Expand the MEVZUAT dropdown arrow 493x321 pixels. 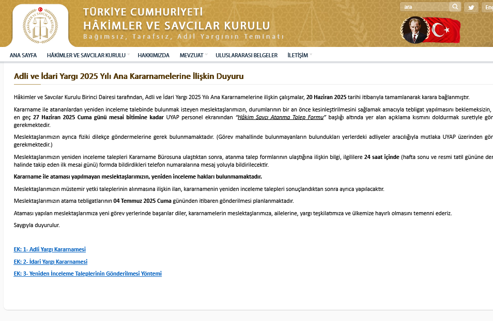206,55
